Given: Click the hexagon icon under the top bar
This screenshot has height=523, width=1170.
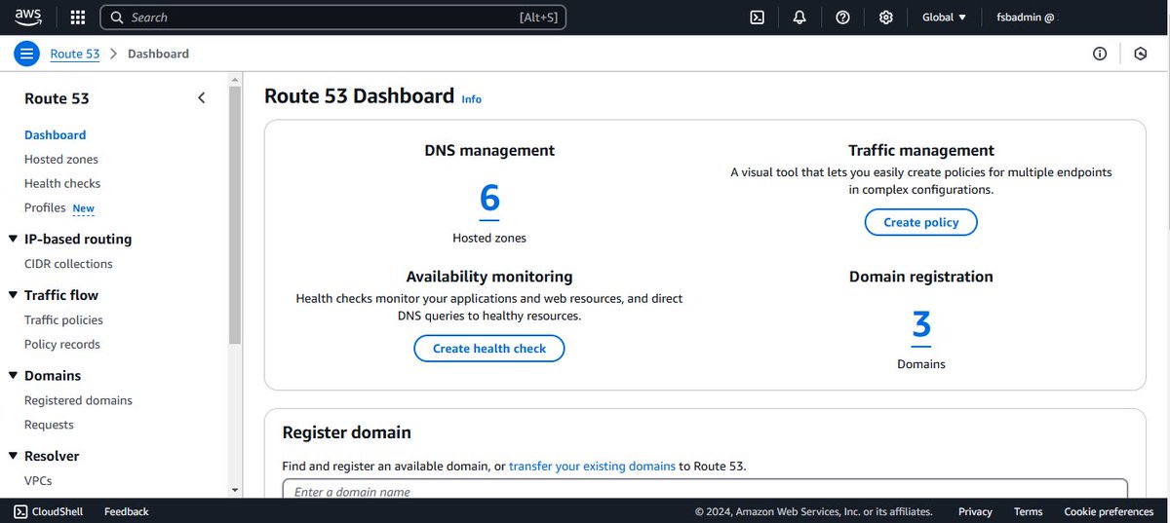Looking at the screenshot, I should pos(1140,54).
